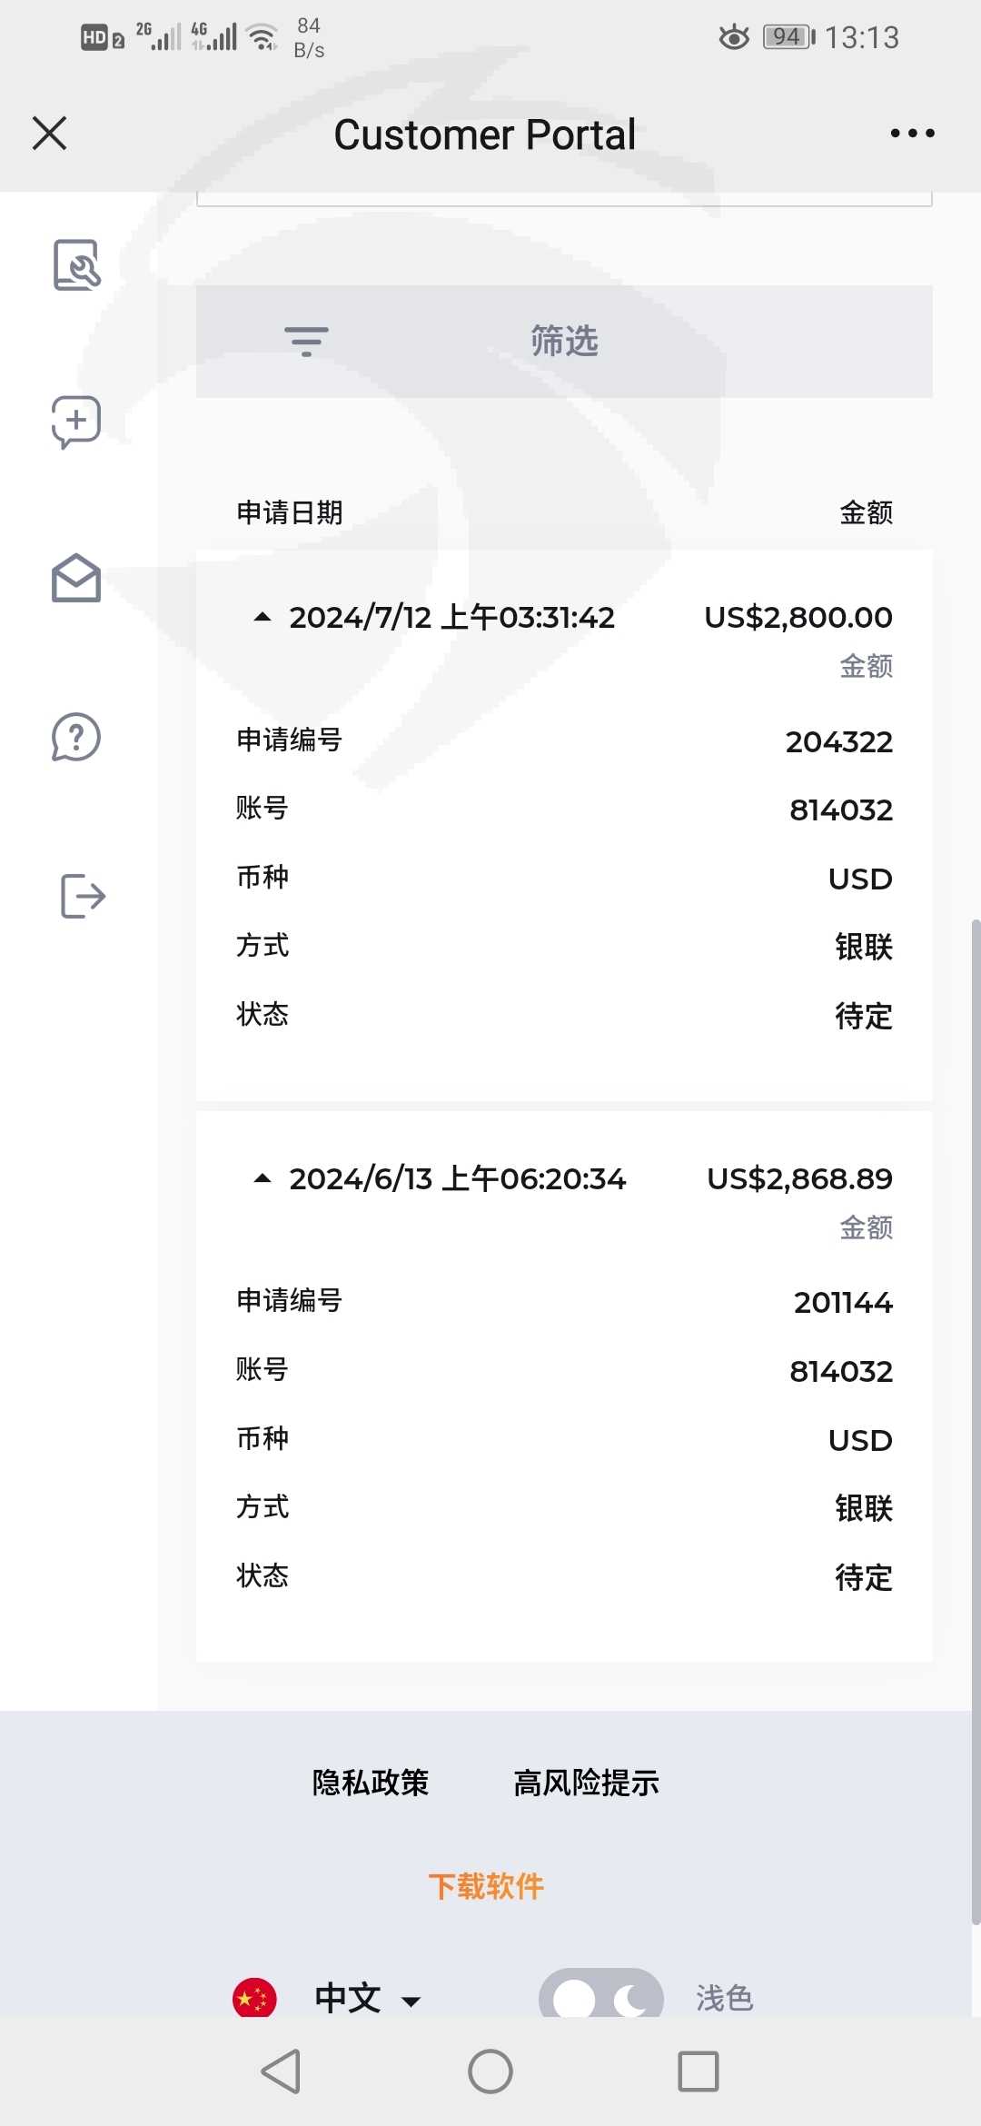
Task: Open the 隐私政策 privacy policy link
Action: click(371, 1783)
